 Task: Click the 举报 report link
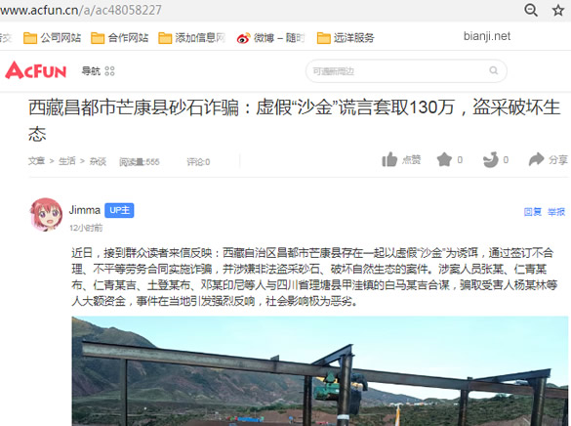[556, 212]
